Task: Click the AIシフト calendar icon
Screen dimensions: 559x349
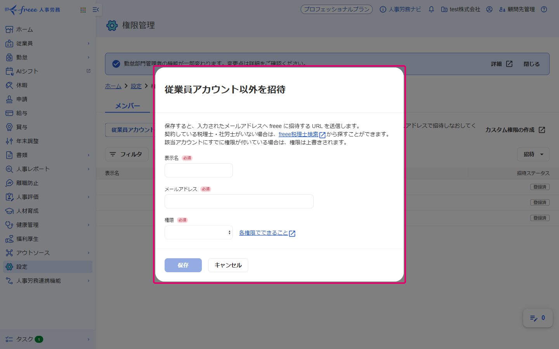Action: point(9,71)
